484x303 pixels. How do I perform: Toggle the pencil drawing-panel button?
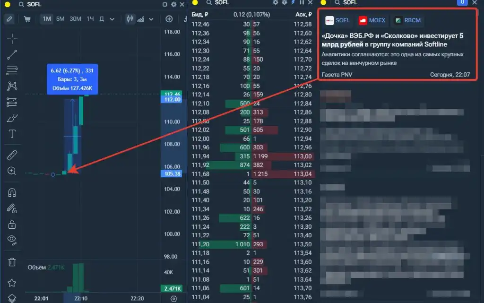[x=9, y=19]
